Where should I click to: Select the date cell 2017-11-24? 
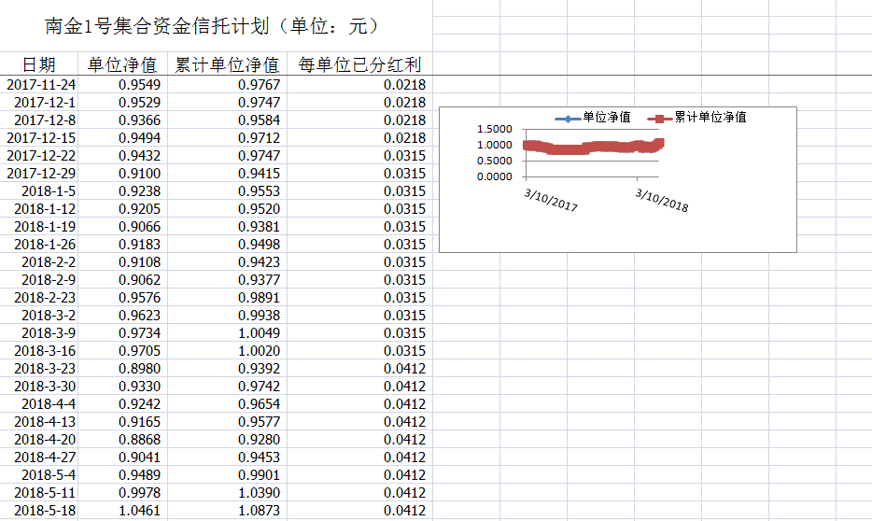[x=41, y=85]
